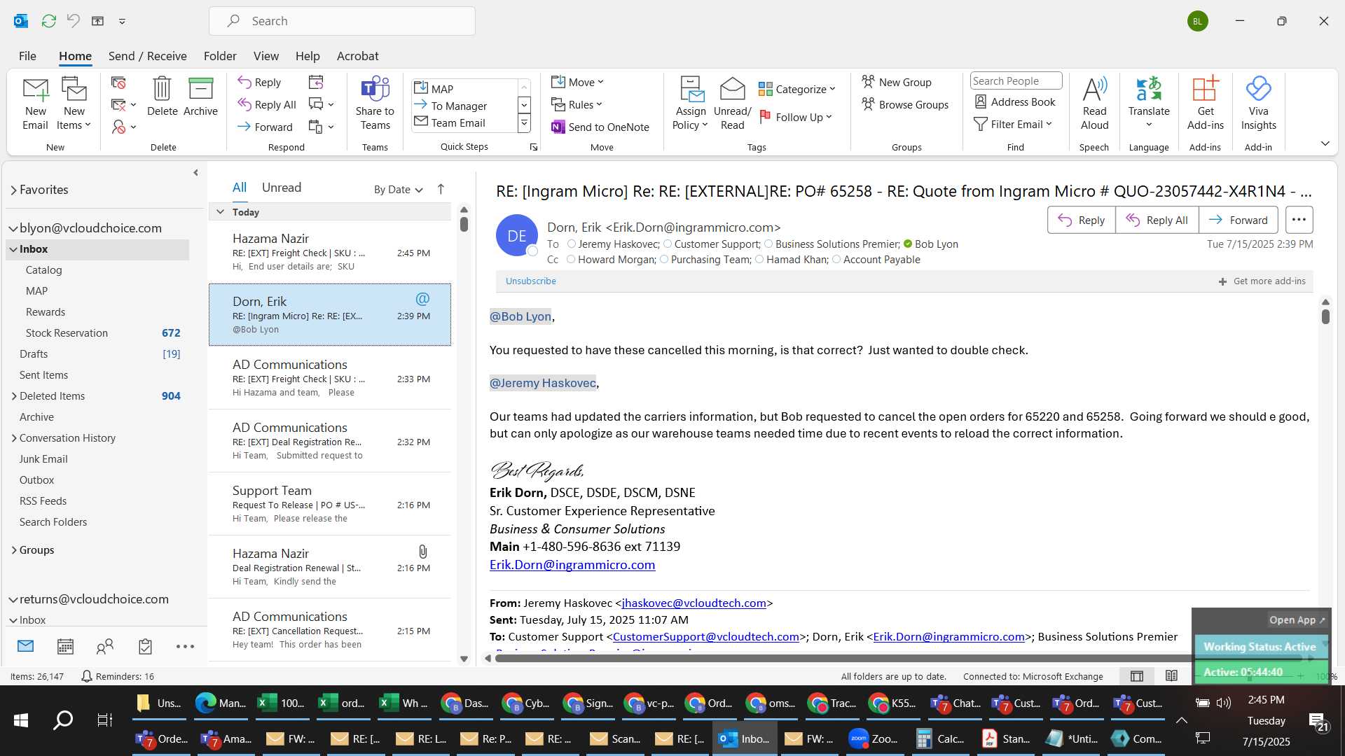Switch to Calendar view in navigation bar
1345x756 pixels.
coord(65,646)
